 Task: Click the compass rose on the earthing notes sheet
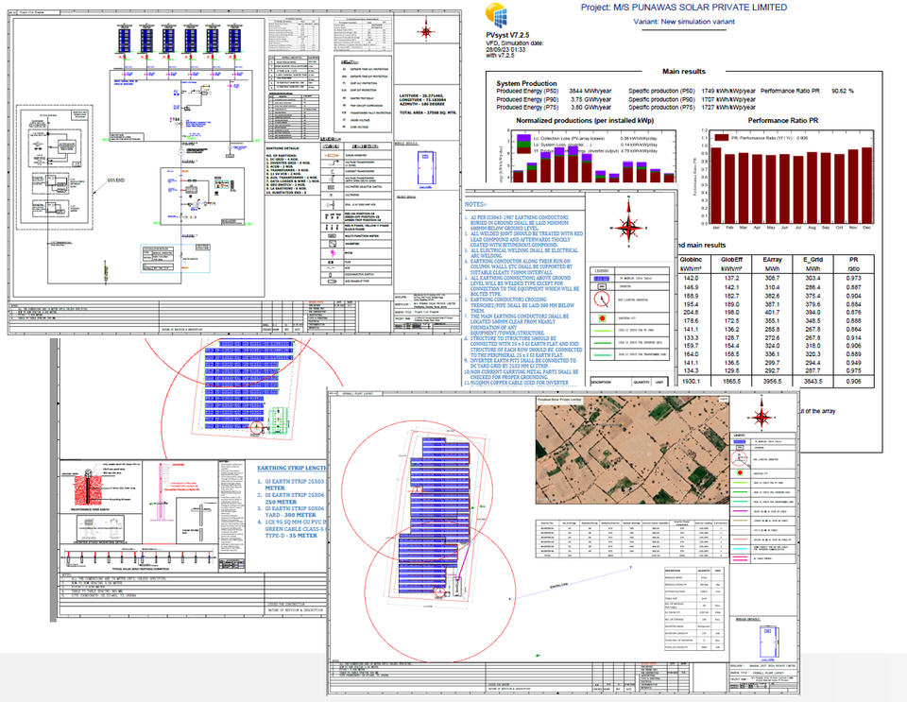coord(628,223)
